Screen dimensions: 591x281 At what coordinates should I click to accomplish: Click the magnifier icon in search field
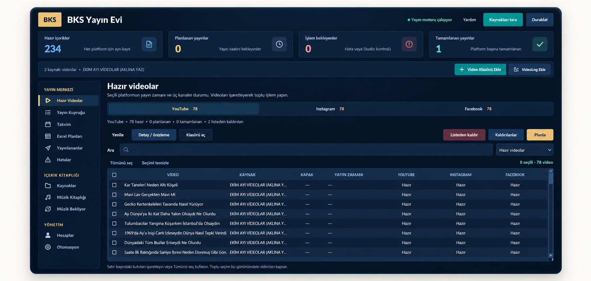click(x=126, y=150)
